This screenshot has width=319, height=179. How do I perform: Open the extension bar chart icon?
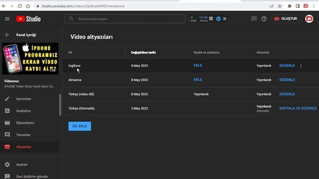(211, 19)
